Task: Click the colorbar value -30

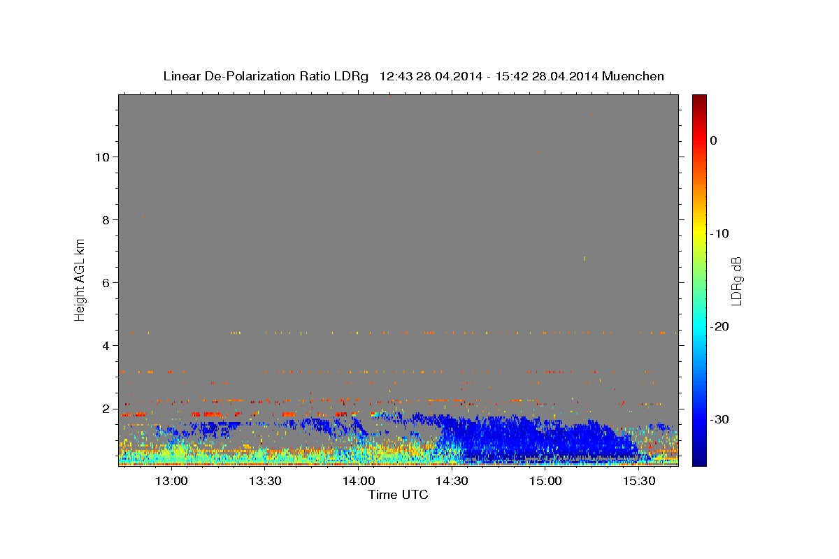Action: click(x=719, y=419)
